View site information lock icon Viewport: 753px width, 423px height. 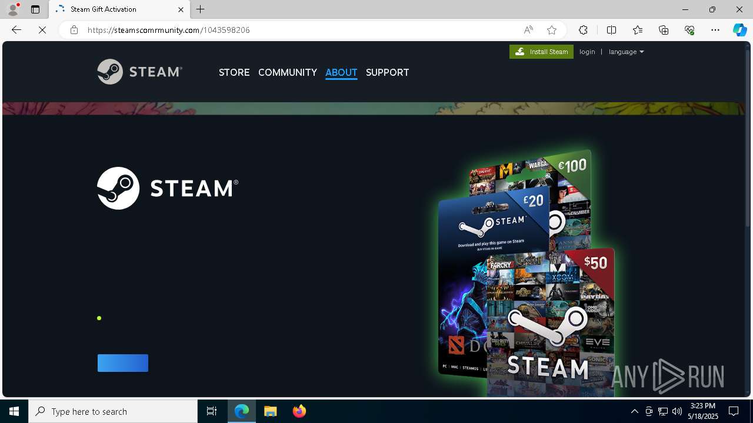(x=74, y=30)
